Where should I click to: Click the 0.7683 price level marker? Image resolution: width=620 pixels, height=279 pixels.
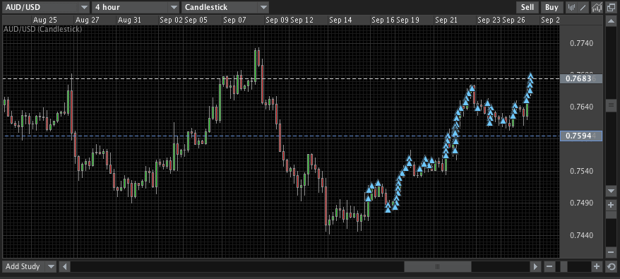coord(581,78)
